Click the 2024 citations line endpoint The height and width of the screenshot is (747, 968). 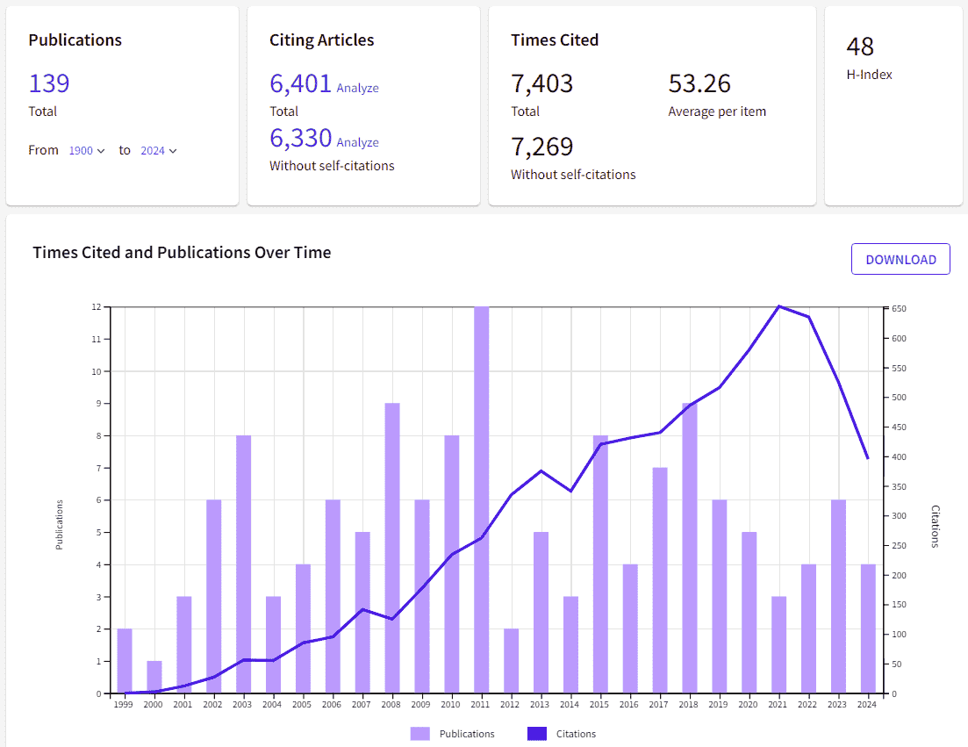(868, 458)
